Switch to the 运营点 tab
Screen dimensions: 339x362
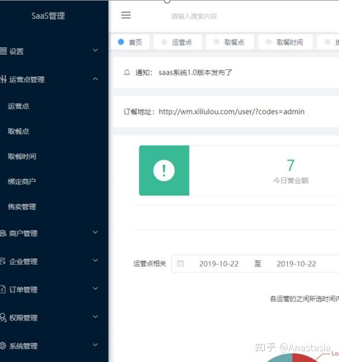(178, 42)
